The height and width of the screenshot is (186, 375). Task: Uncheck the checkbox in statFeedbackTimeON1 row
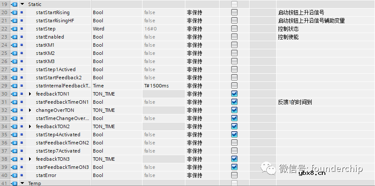pyautogui.click(x=234, y=102)
